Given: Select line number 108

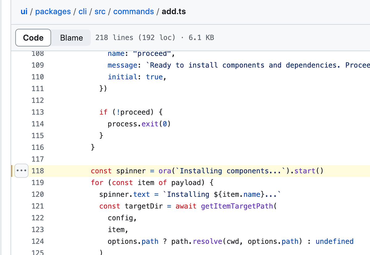Looking at the screenshot, I should point(38,53).
